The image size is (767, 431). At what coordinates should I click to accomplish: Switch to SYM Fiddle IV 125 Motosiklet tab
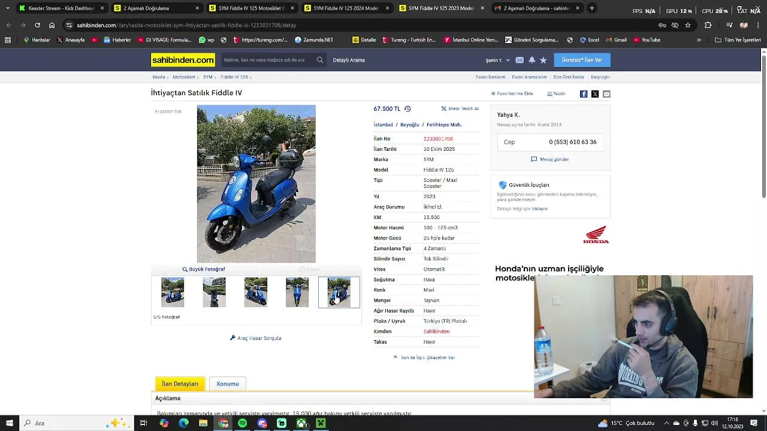click(x=252, y=8)
